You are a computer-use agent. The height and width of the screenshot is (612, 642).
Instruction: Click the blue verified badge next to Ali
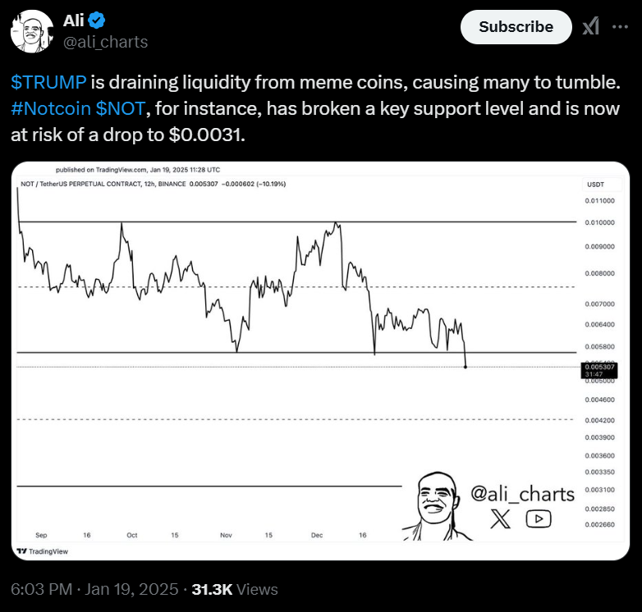pyautogui.click(x=97, y=21)
